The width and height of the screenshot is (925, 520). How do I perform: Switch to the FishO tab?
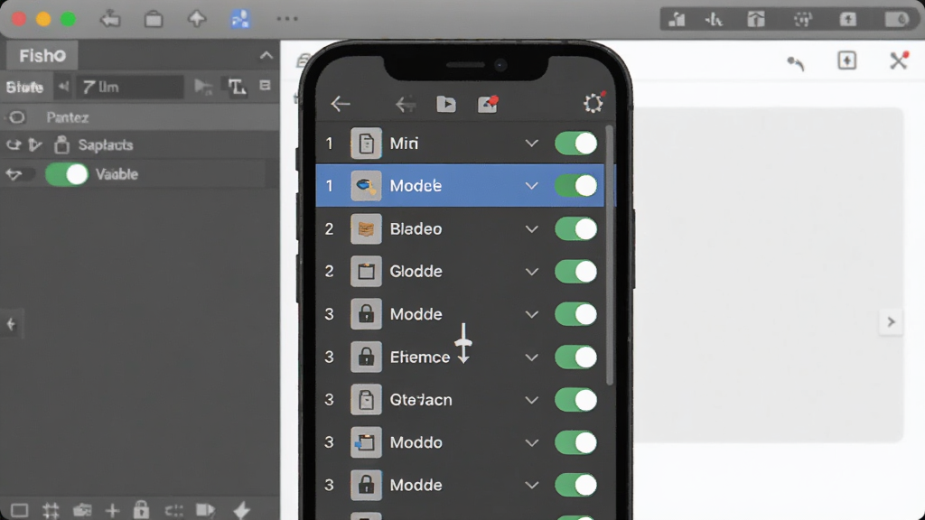(x=42, y=56)
